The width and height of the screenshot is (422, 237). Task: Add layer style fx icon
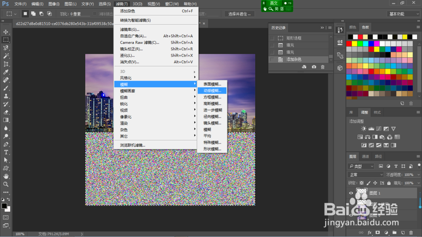point(370,232)
